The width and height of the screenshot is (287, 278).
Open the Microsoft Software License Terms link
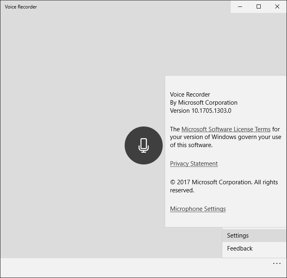click(x=225, y=129)
